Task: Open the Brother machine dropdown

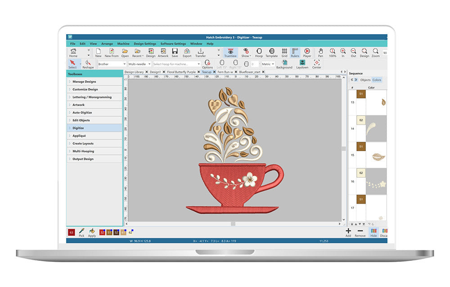Action: (x=112, y=64)
